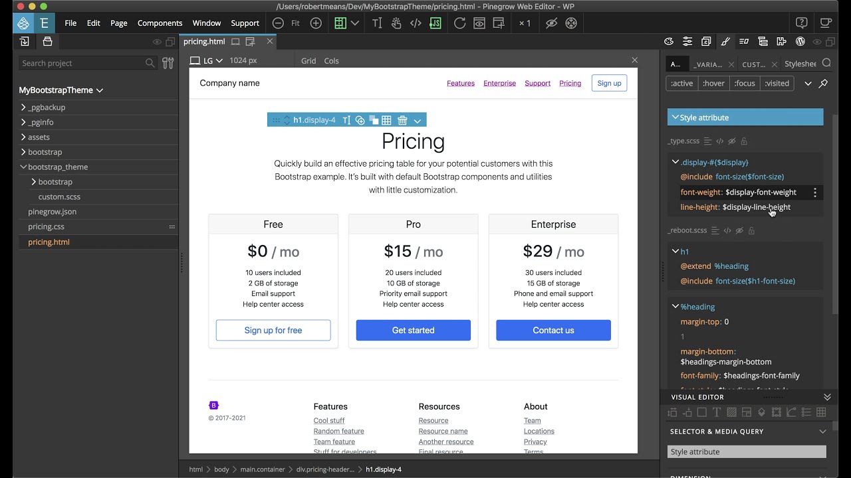Image resolution: width=851 pixels, height=478 pixels.
Task: Collapse the bootstrap_theme folder
Action: 23,167
